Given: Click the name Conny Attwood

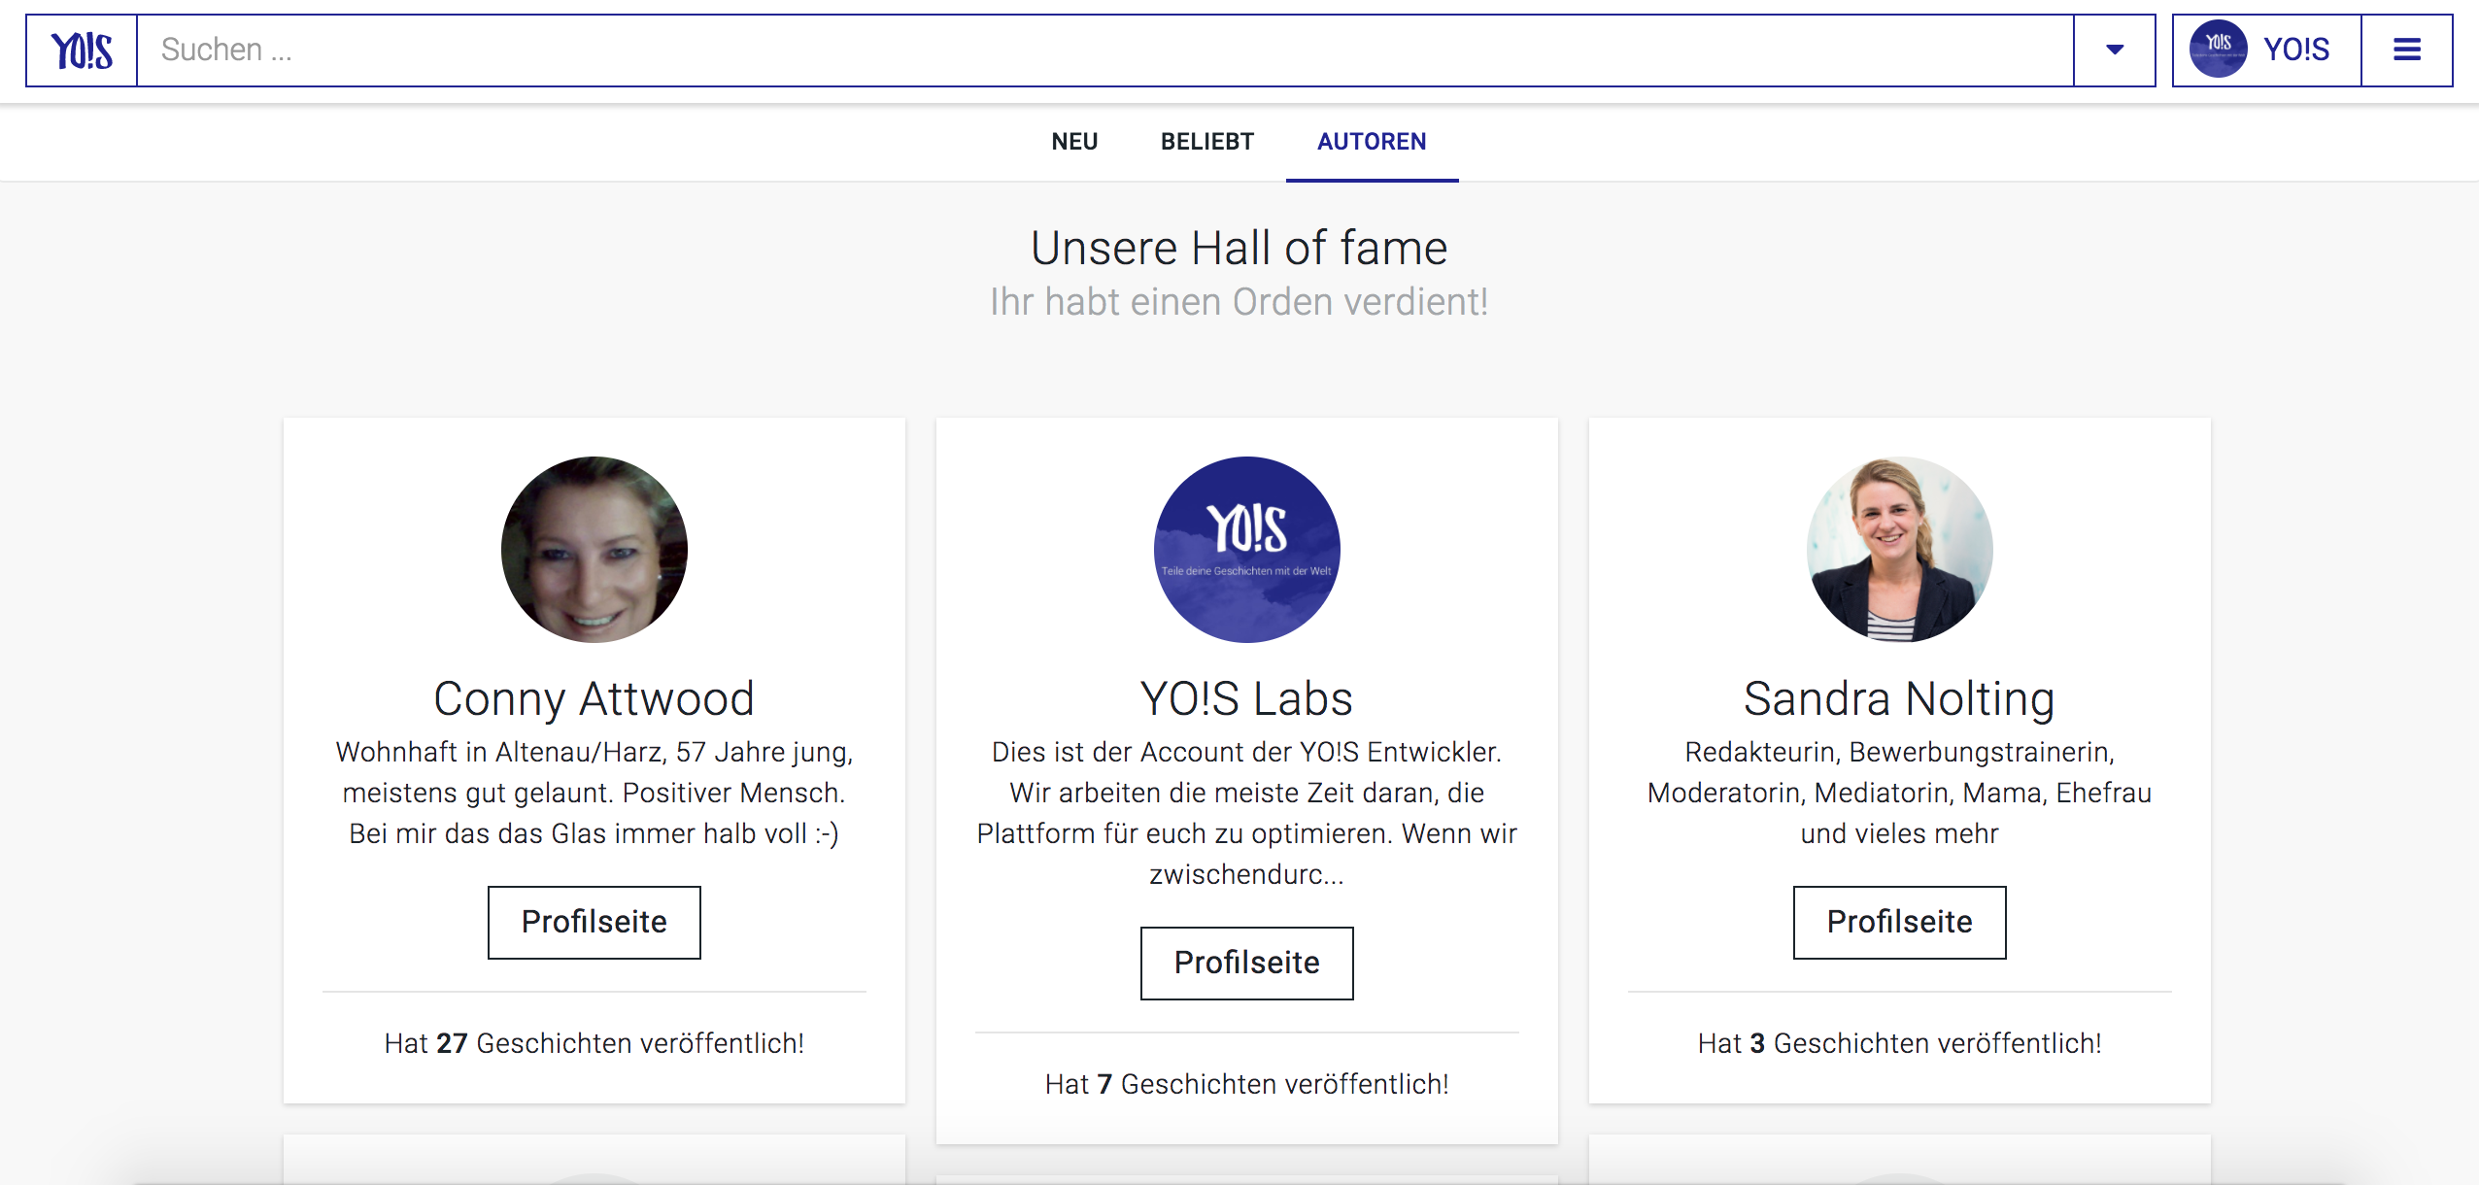Looking at the screenshot, I should (x=594, y=698).
